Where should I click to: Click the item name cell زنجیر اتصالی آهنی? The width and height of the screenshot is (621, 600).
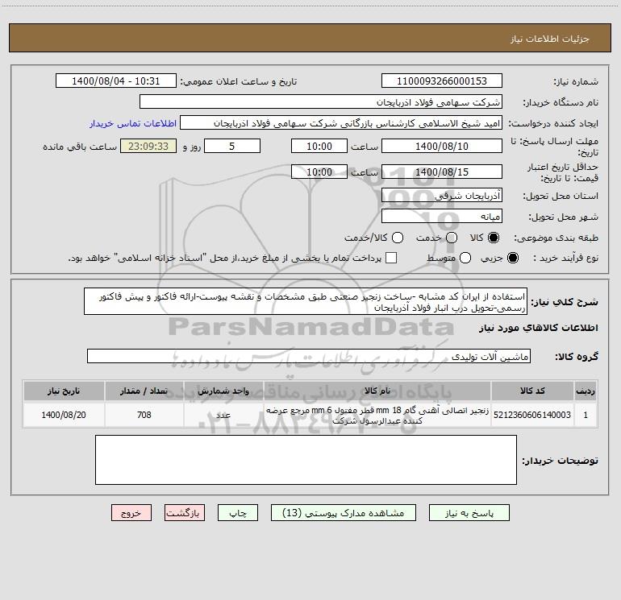click(377, 416)
